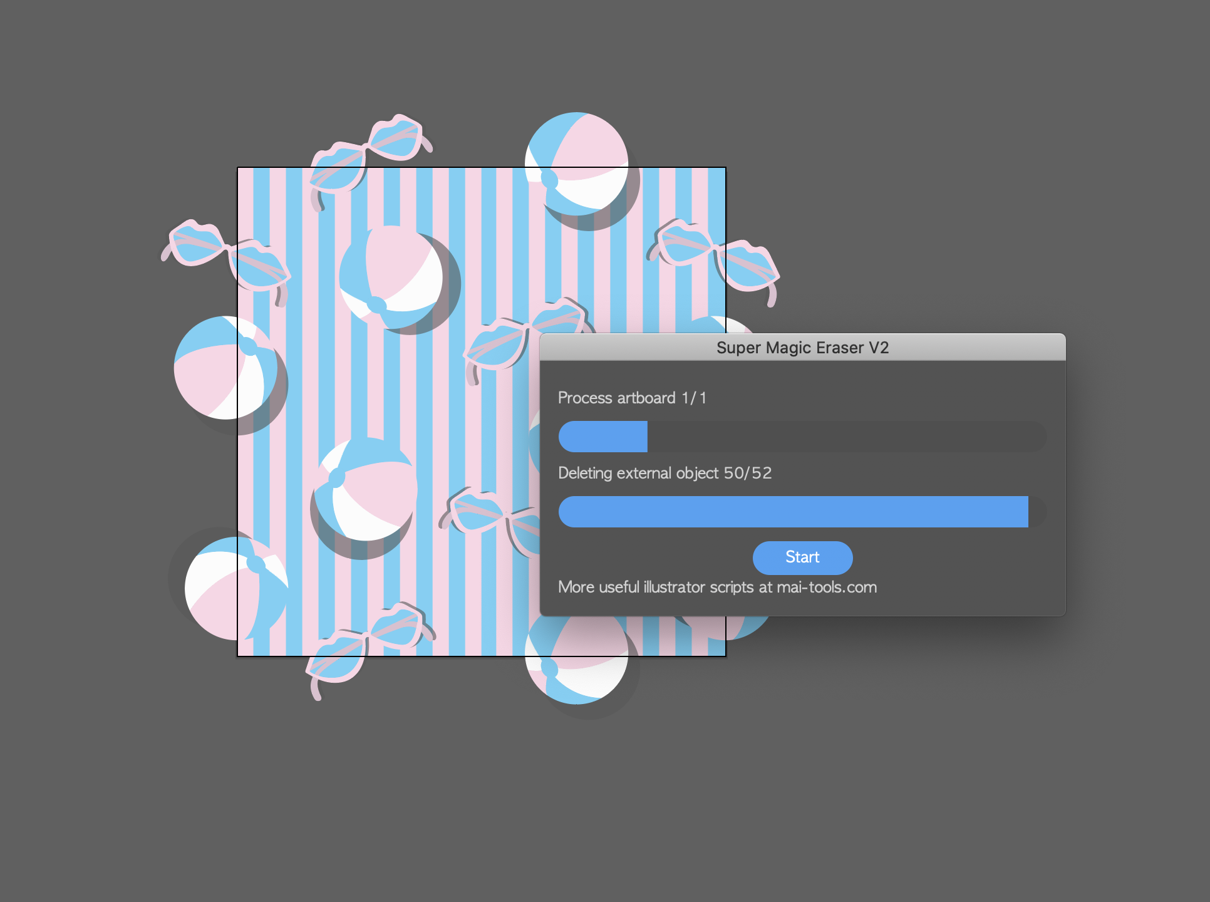The width and height of the screenshot is (1210, 902).
Task: Click the 'Process artboard 1/1' label
Action: pyautogui.click(x=632, y=398)
